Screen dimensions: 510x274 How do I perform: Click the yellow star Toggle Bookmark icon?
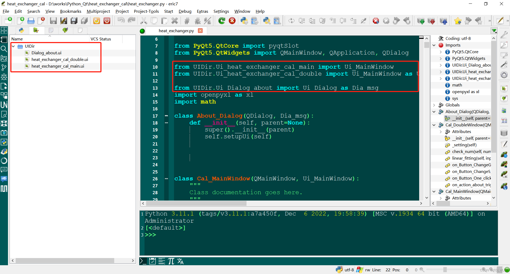click(x=458, y=20)
